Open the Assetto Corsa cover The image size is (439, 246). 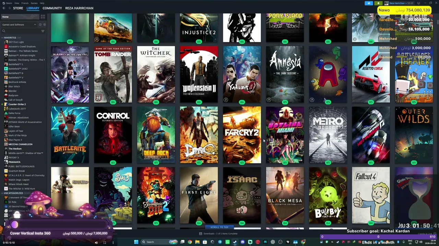pos(371,74)
